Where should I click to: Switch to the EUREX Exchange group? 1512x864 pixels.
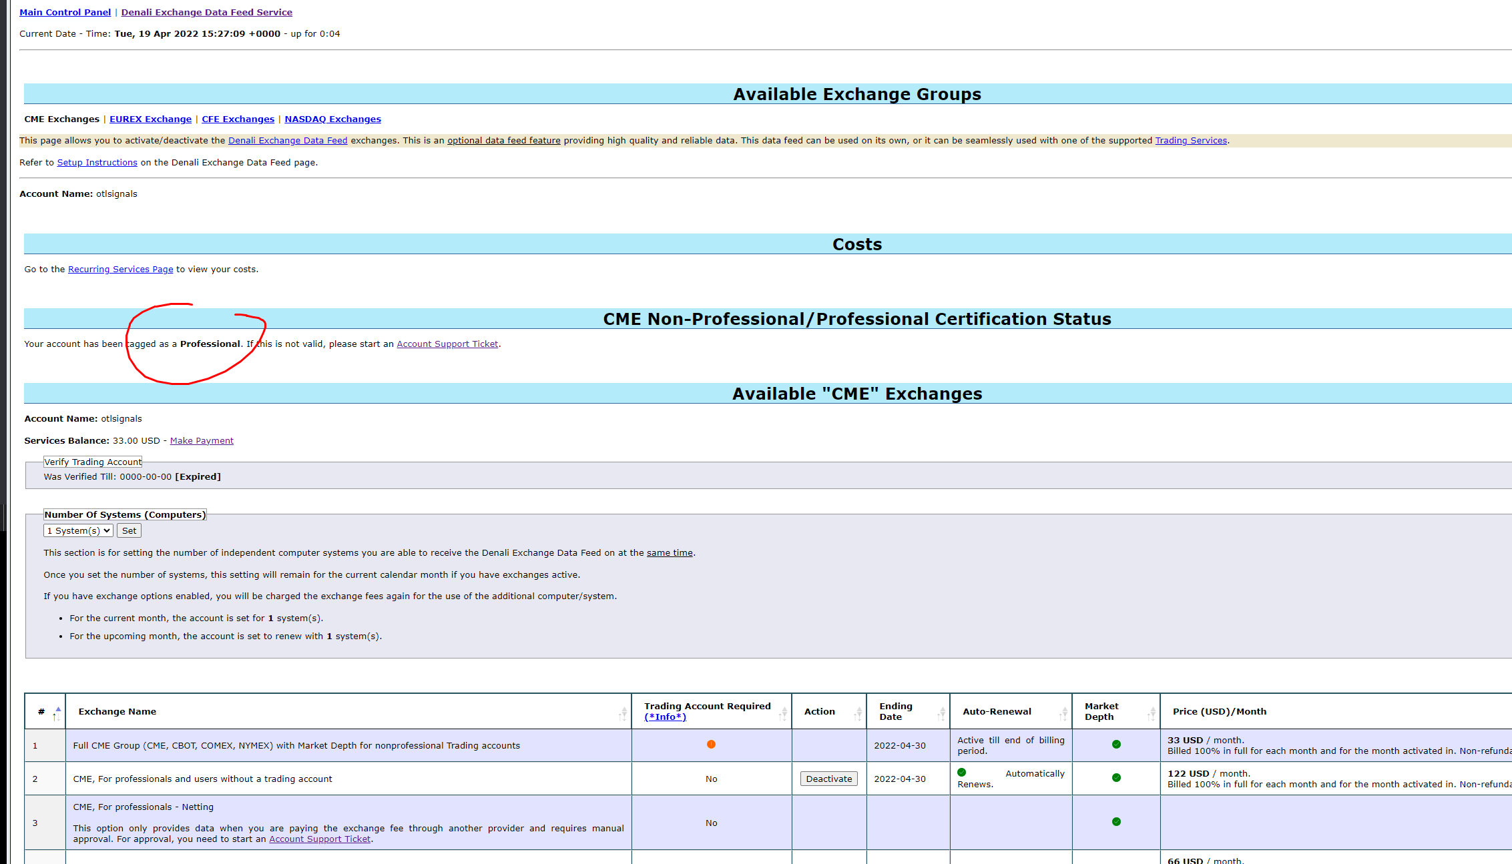(150, 119)
